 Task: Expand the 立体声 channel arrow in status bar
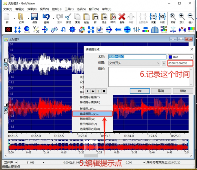(x=16, y=162)
